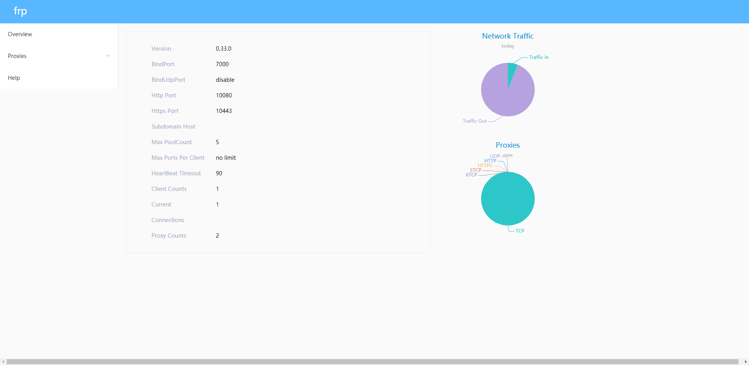The image size is (749, 365).
Task: Click the Connections label
Action: (x=168, y=220)
